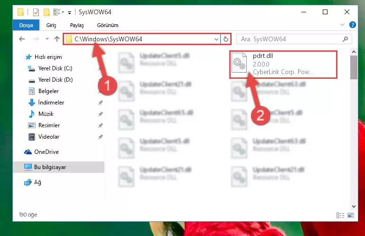Click the Bu bilgisayar monitor icon

[28, 167]
